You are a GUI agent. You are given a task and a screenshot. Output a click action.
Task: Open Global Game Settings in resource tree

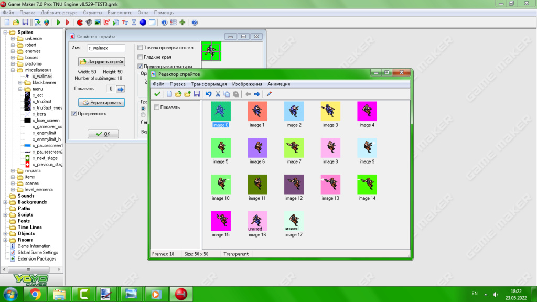38,252
